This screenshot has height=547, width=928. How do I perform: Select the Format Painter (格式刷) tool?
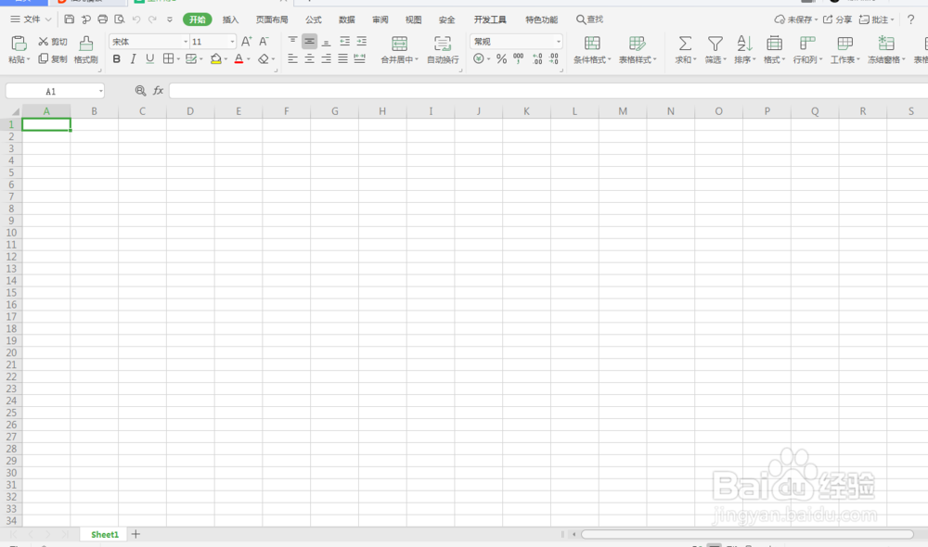85,50
